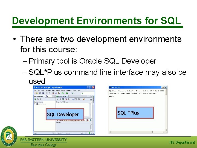197x148 pixels.
Task: Click SQL prompt line in SQL Plus window
Action: (x=112, y=96)
